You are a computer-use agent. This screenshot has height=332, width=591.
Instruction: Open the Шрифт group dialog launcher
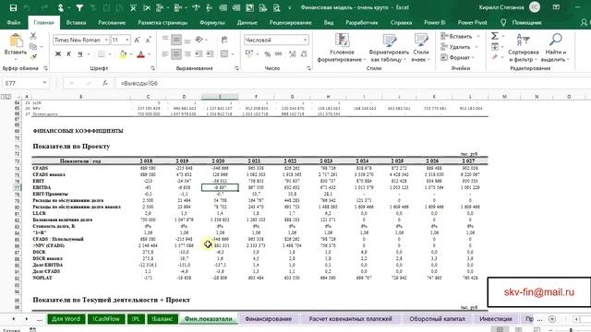153,68
